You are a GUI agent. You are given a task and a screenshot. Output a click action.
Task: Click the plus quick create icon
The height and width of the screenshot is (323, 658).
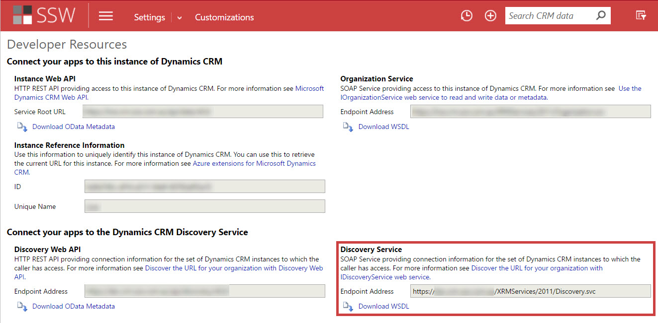click(x=490, y=16)
